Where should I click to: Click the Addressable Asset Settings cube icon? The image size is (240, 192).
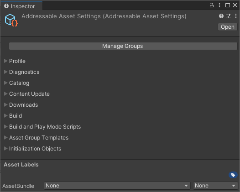pos(11,20)
